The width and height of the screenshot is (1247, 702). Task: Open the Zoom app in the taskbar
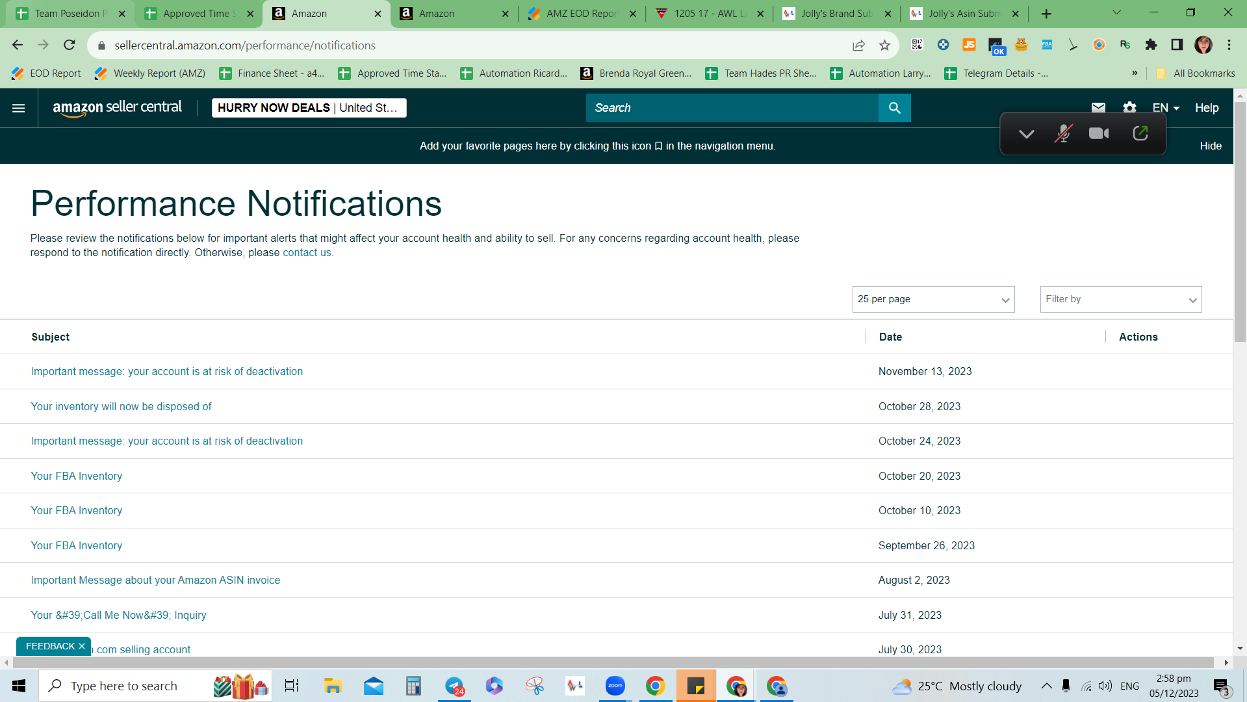pos(615,686)
